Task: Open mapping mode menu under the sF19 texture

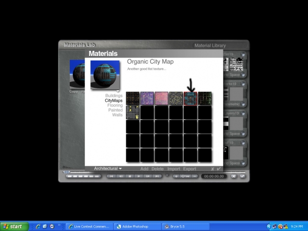Action: tap(243, 163)
